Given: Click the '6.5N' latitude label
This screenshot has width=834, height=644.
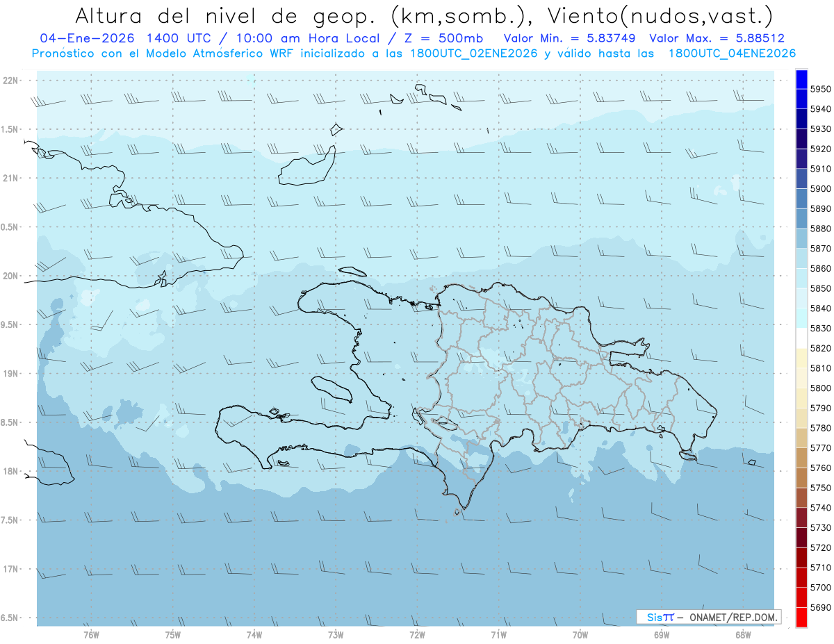Looking at the screenshot, I should point(10,618).
